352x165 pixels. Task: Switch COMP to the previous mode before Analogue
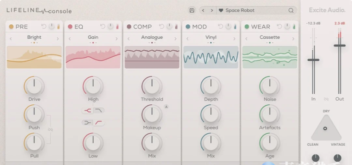tap(128, 39)
